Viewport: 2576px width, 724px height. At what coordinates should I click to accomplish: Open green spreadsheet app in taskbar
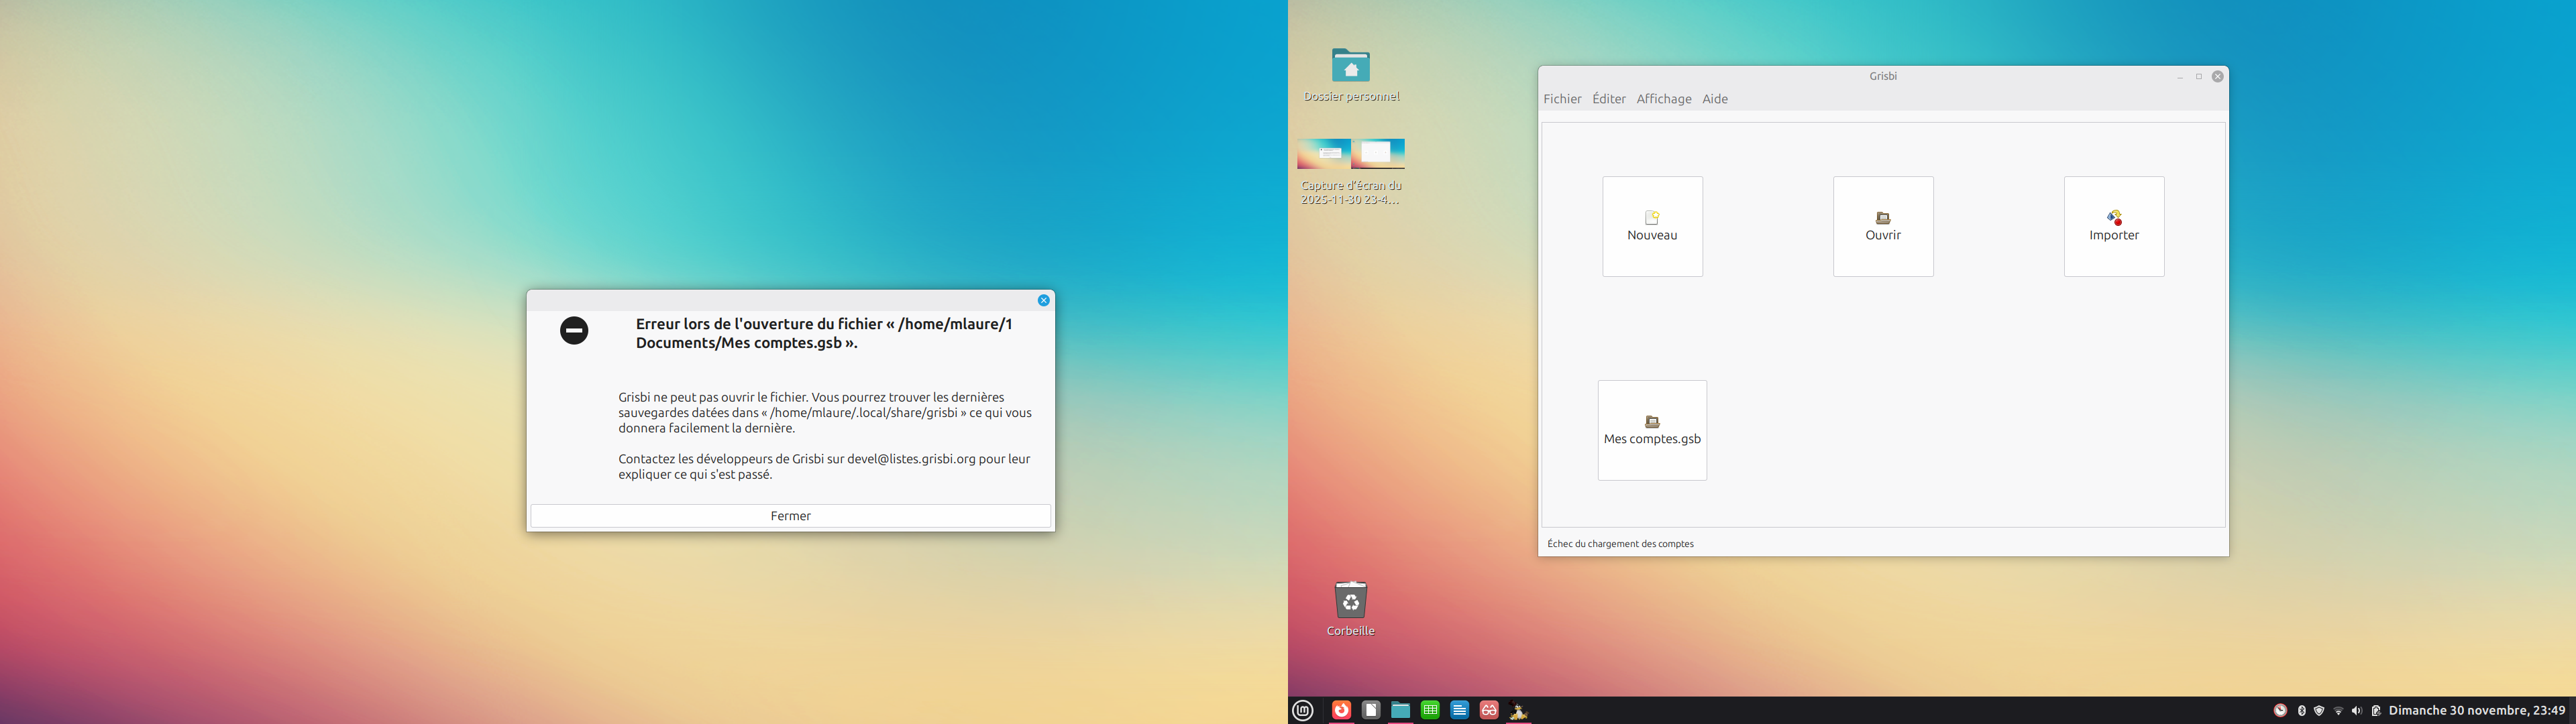click(x=1430, y=710)
